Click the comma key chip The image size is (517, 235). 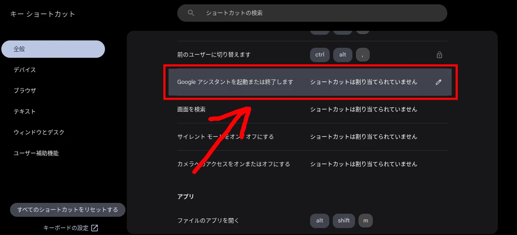coord(362,55)
